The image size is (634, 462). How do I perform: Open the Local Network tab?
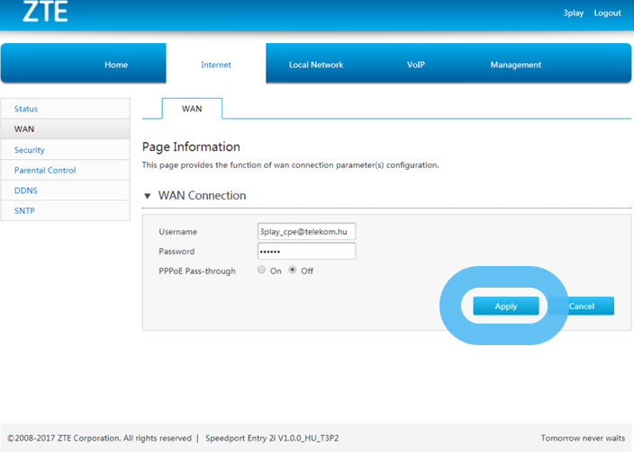click(316, 65)
